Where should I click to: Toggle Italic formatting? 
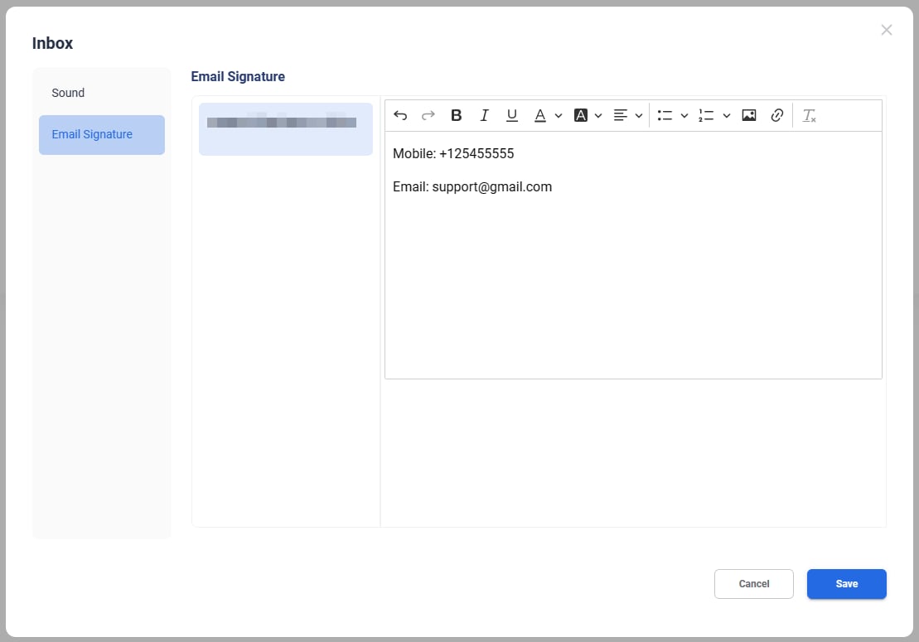(x=485, y=116)
